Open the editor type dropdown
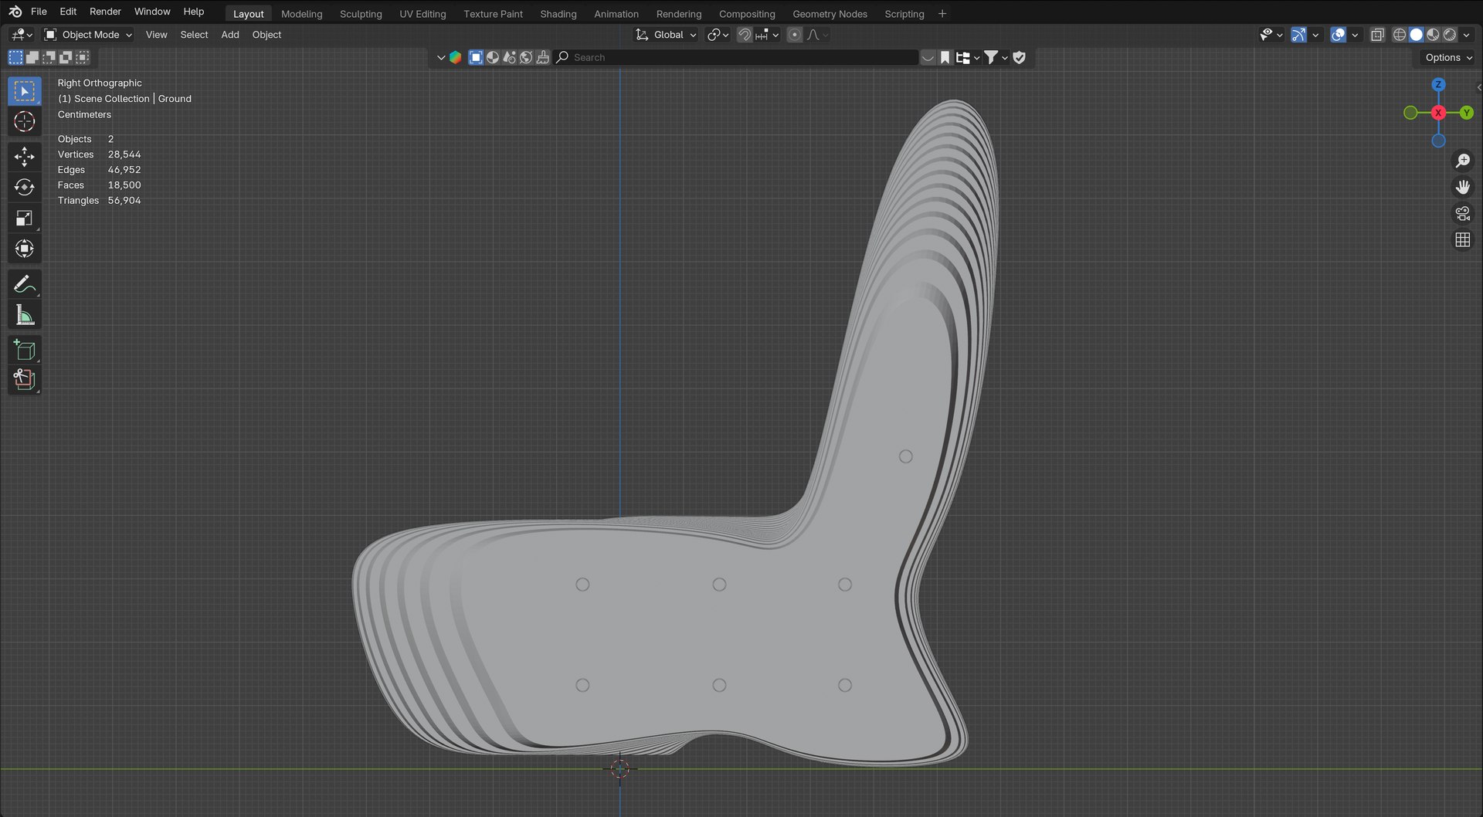 (21, 35)
